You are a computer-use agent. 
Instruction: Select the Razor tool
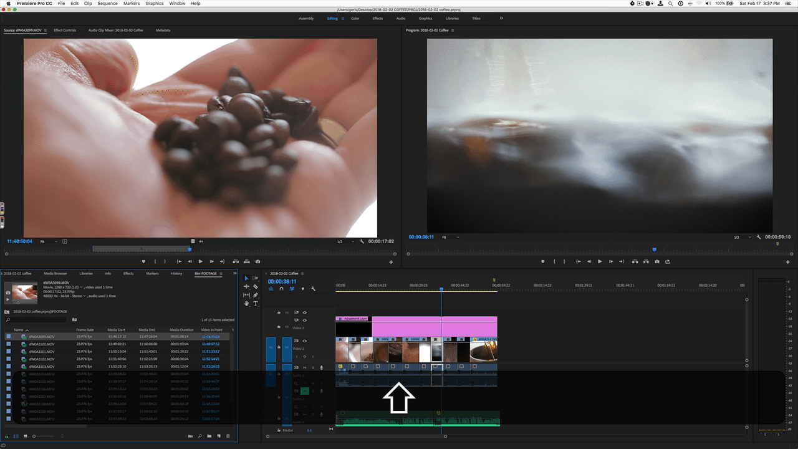256,287
